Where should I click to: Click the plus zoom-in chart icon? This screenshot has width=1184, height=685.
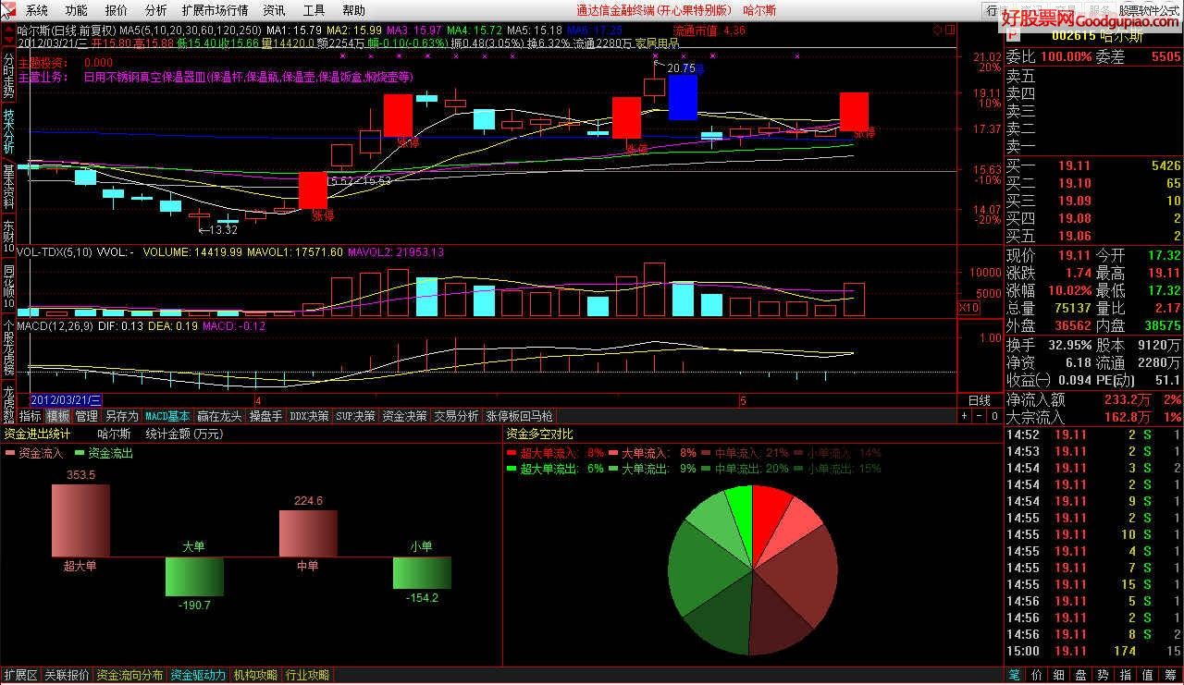(966, 417)
